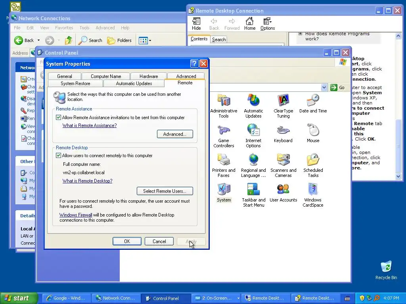
Task: Switch to the Advanced tab
Action: point(186,76)
